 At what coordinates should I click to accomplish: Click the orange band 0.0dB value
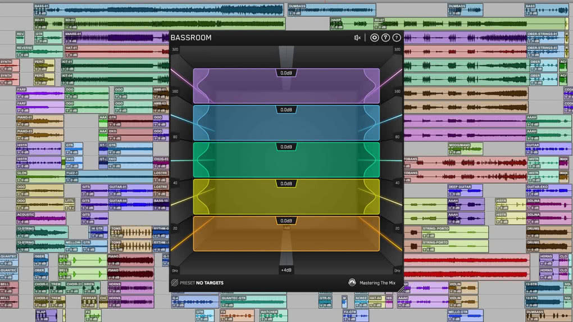[x=286, y=221]
